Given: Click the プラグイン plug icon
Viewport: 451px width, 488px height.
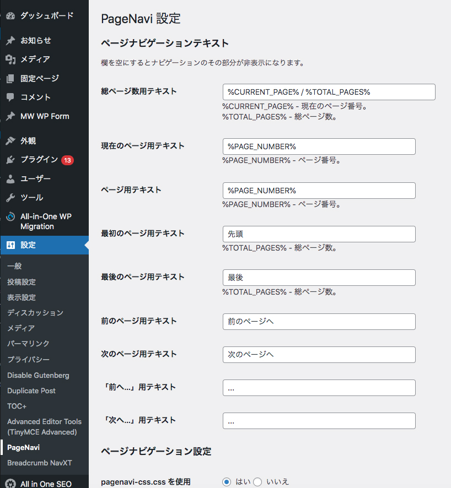Looking at the screenshot, I should pyautogui.click(x=10, y=160).
